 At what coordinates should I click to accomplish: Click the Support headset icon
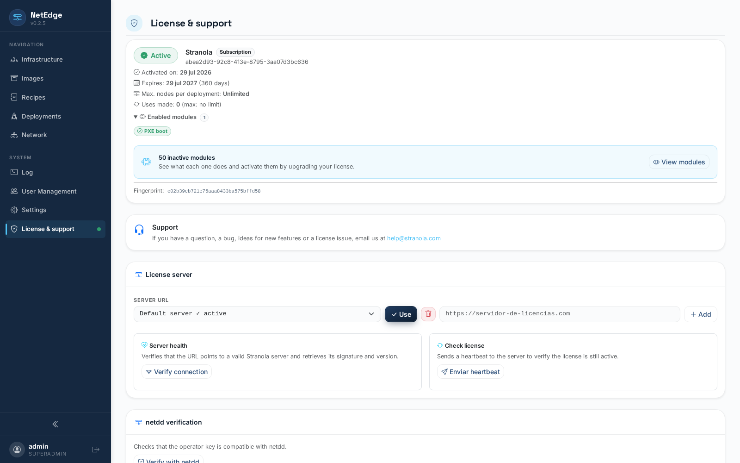click(x=139, y=230)
